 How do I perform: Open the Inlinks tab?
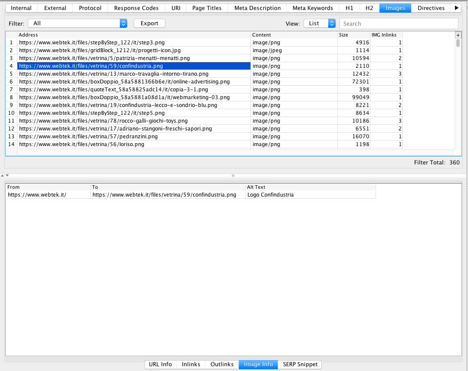tap(191, 364)
